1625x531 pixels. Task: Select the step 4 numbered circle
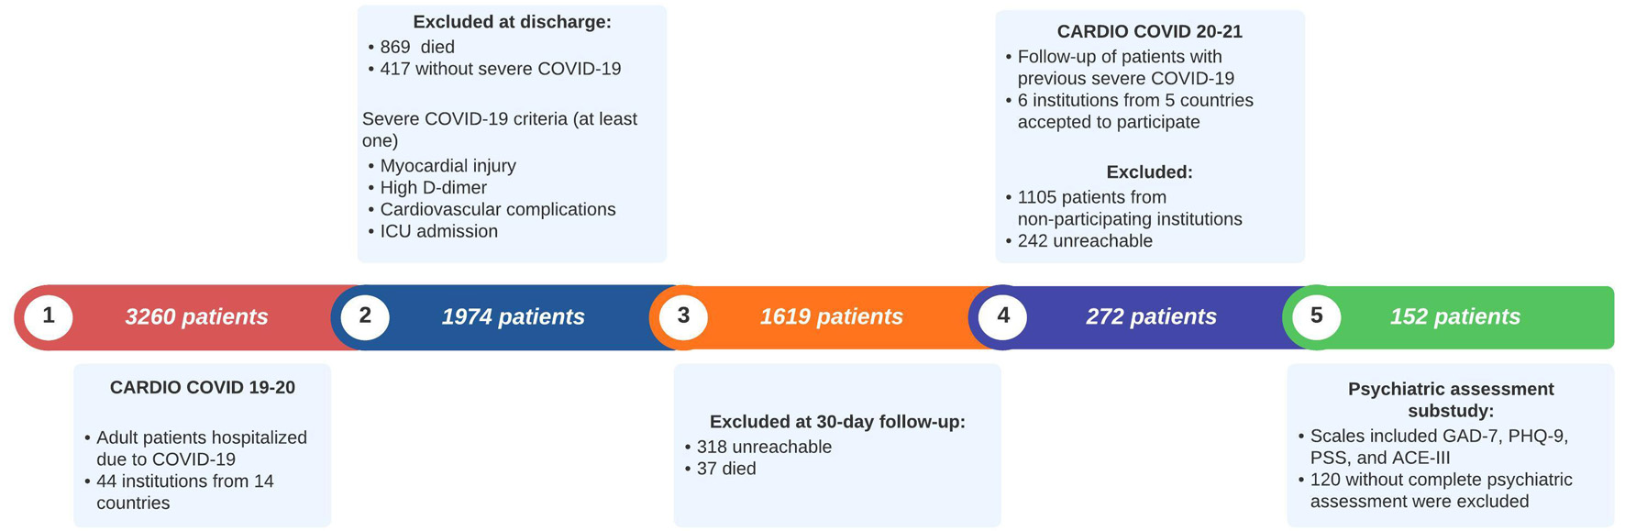[1003, 316]
